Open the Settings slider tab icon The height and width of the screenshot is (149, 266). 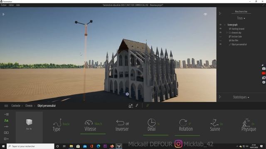click(6, 127)
